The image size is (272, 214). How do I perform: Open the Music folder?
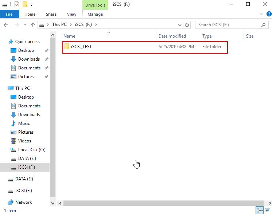(x=24, y=123)
